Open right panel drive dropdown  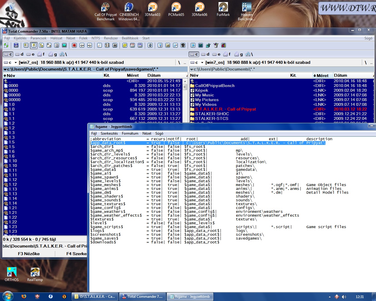point(197,62)
